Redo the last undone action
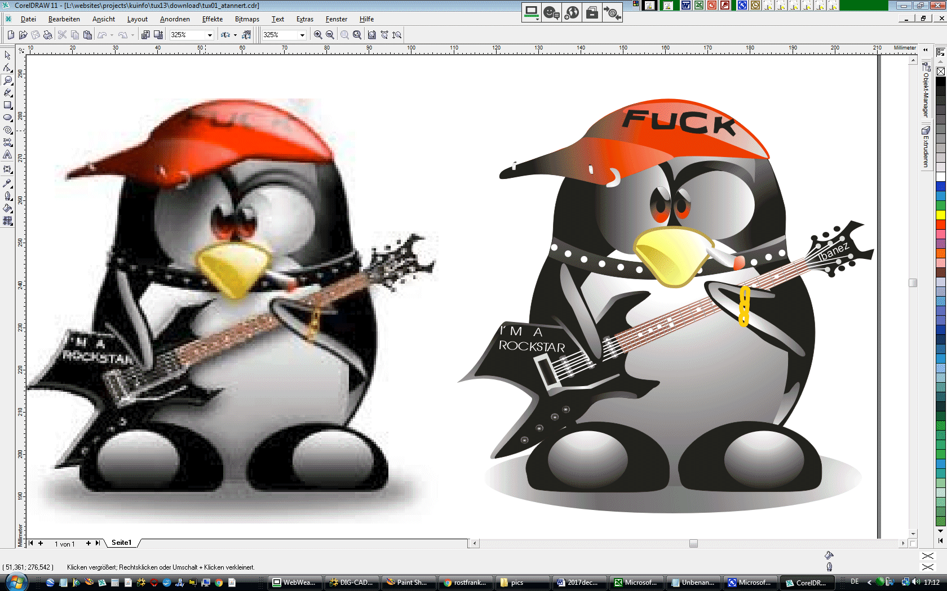Viewport: 947px width, 591px height. [x=122, y=35]
